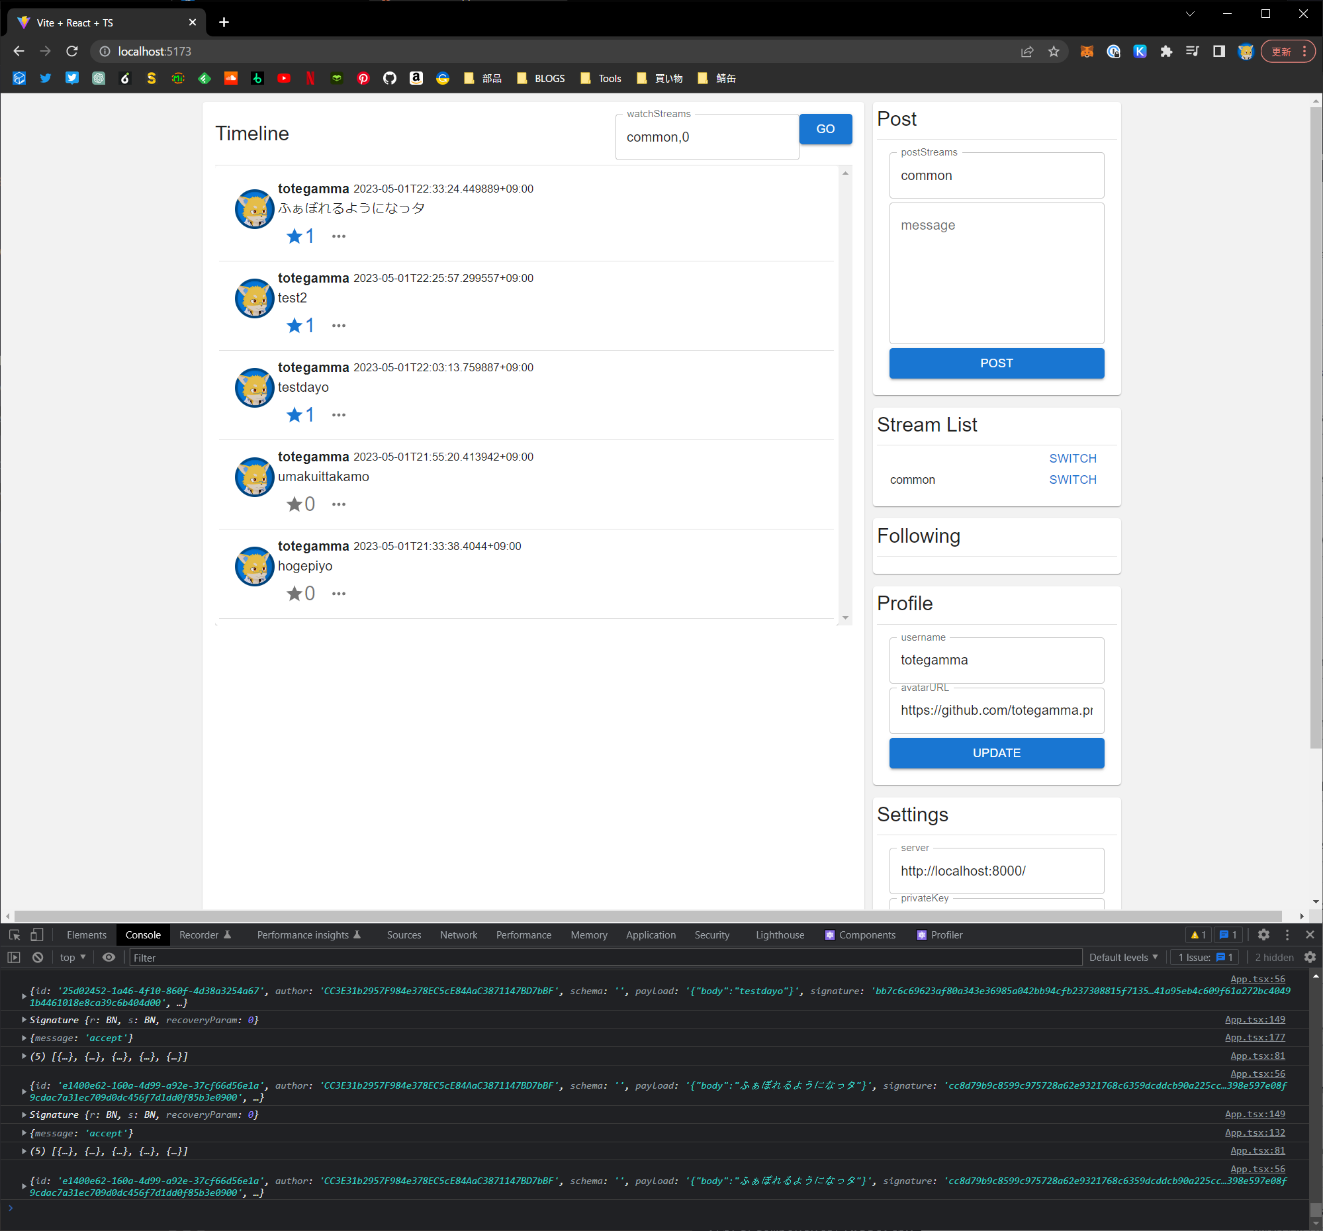
Task: Unstar the 'test2' post
Action: pyautogui.click(x=294, y=326)
